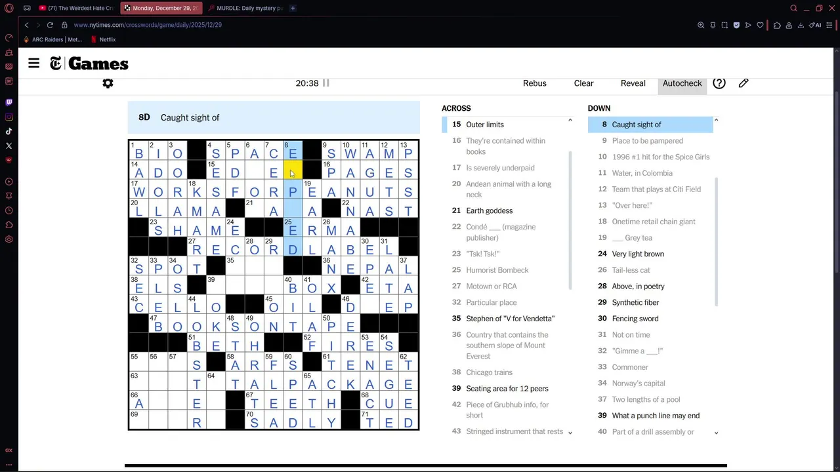Open GX Control speedometer in sidebar
Viewport: 840px width, 472px height.
(9, 37)
